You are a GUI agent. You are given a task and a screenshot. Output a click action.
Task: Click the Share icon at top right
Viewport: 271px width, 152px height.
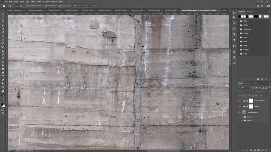pos(268,5)
